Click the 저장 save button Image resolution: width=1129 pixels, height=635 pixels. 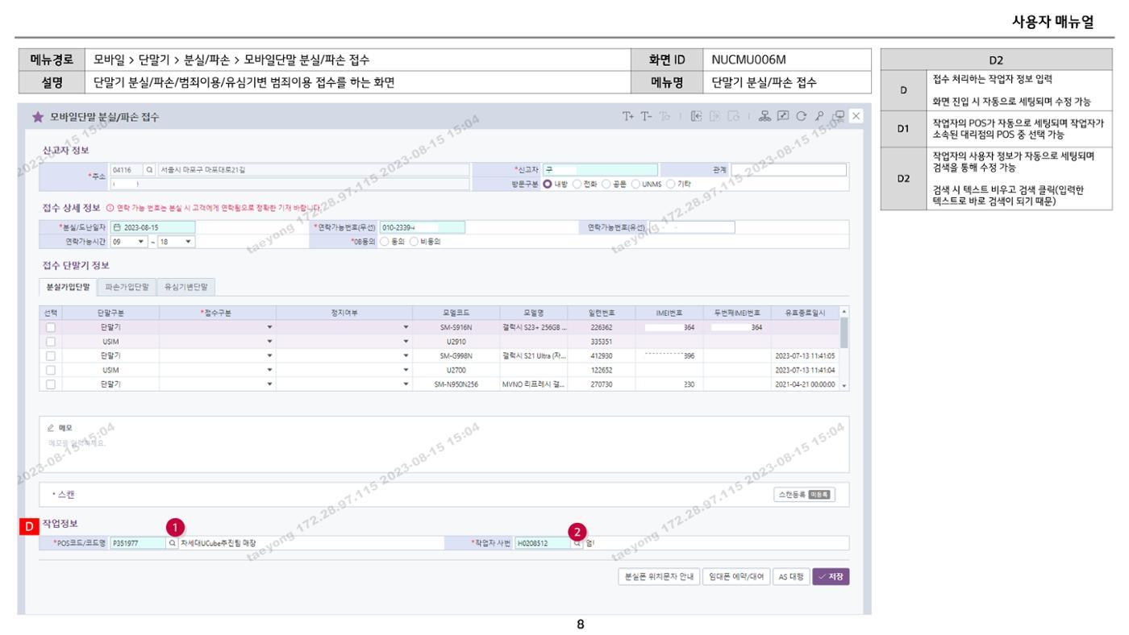[x=831, y=577]
